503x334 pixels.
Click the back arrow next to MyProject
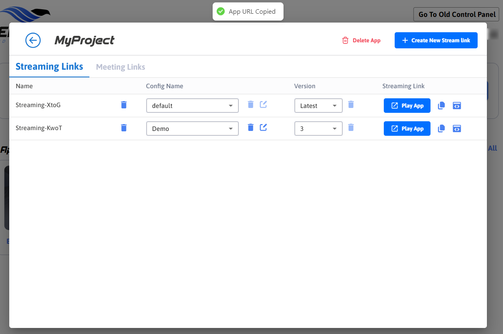point(33,40)
